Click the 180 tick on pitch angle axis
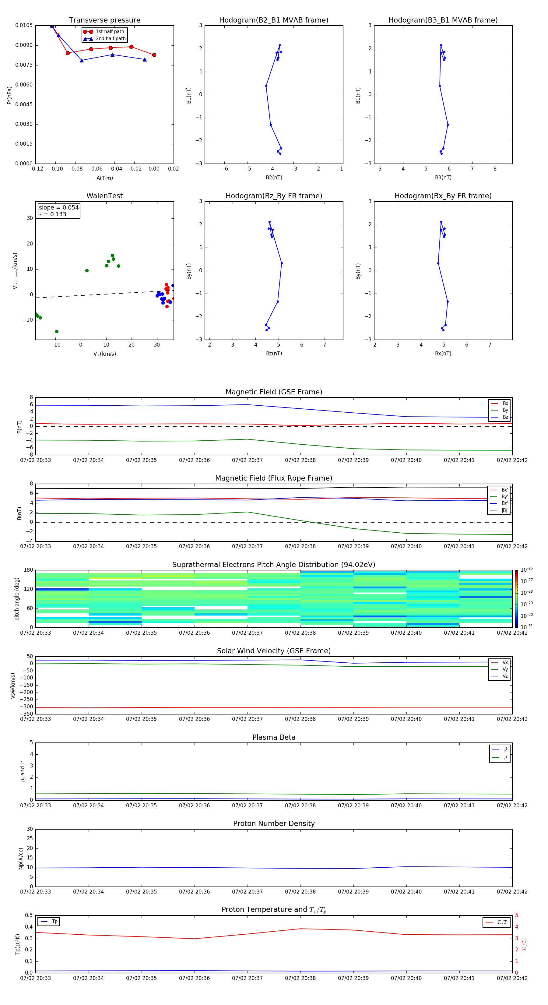The width and height of the screenshot is (548, 1005). click(x=29, y=570)
